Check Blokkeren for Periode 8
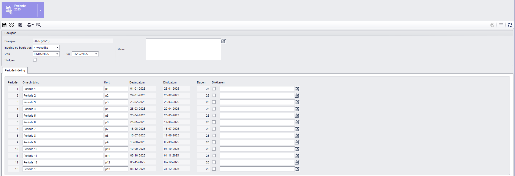 (214, 136)
